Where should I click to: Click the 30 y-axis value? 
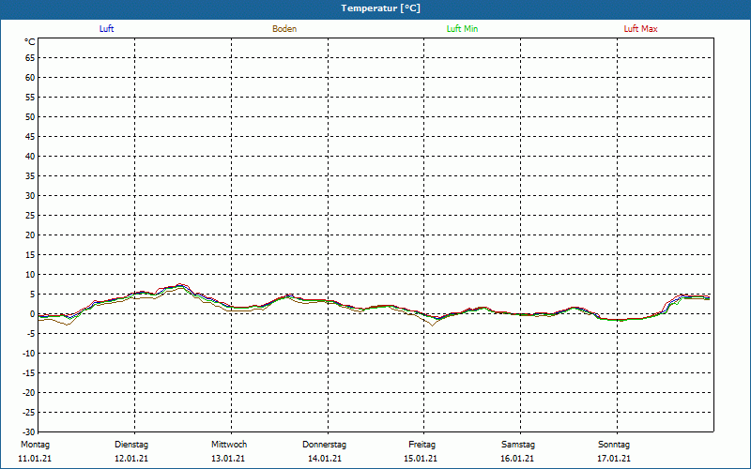click(x=30, y=196)
